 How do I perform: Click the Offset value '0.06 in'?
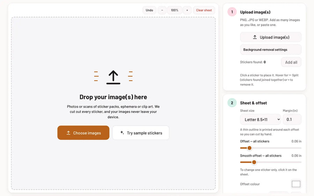coord(296,141)
